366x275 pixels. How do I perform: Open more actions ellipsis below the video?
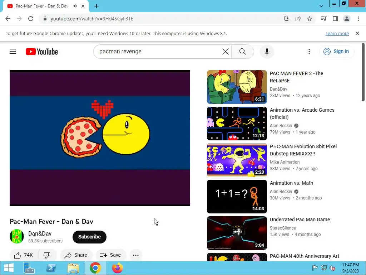pos(136,255)
